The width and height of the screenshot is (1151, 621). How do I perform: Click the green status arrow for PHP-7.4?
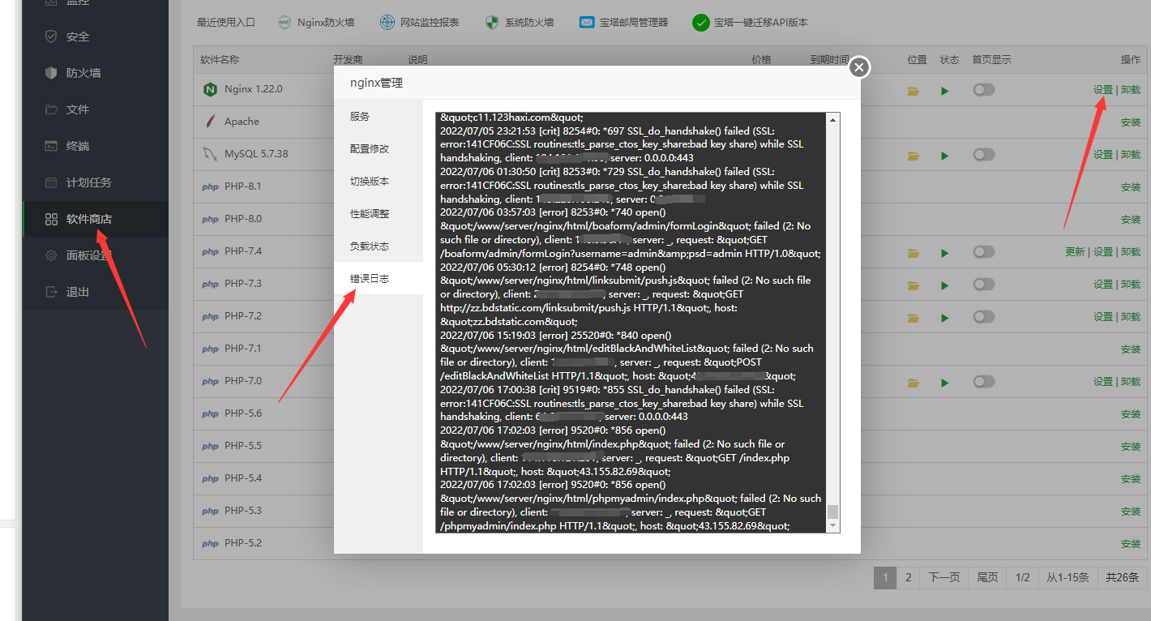point(945,252)
